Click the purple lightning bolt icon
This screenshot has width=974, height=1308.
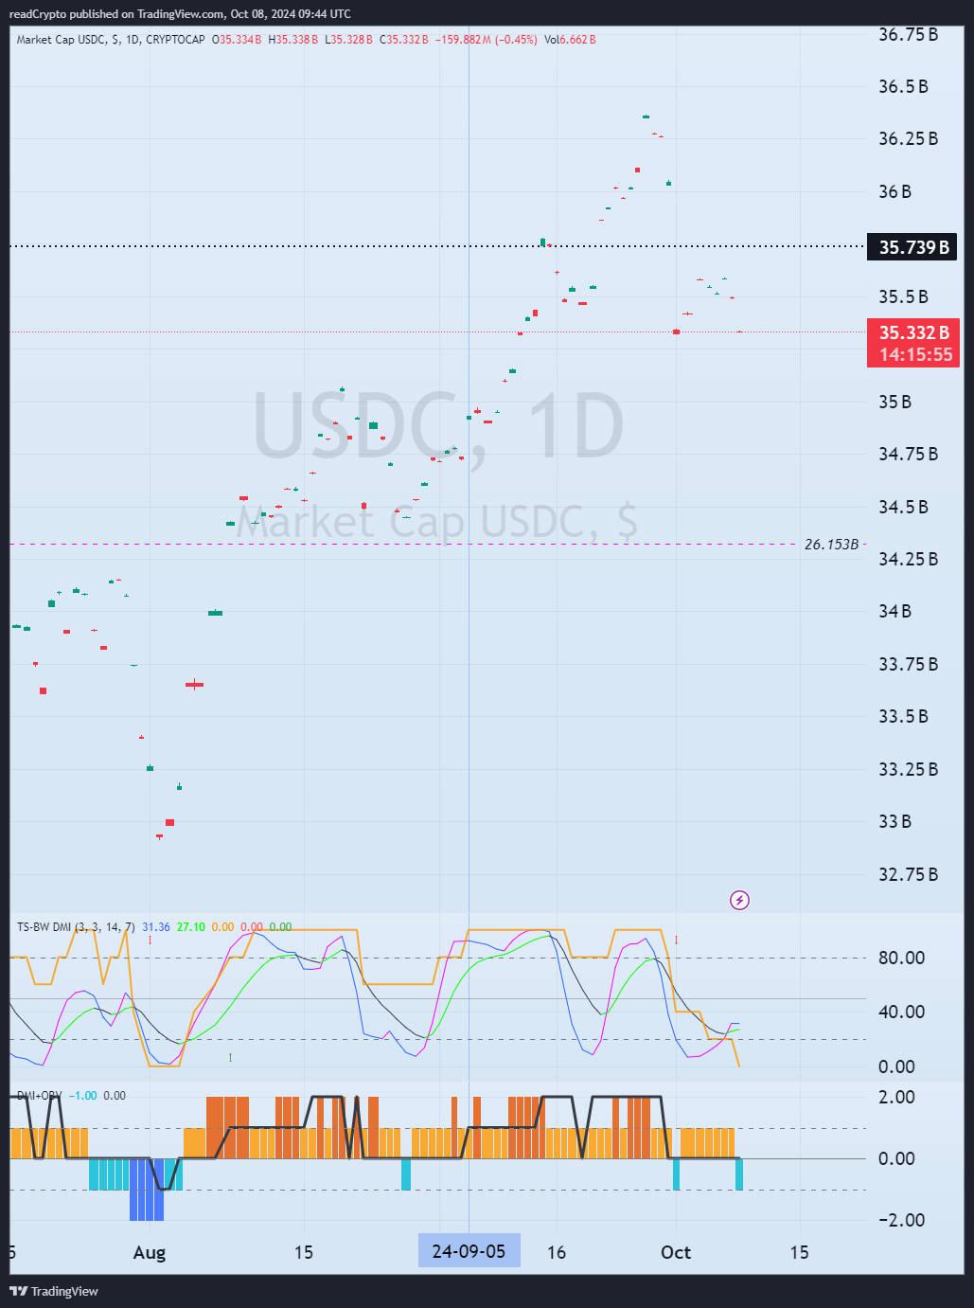pyautogui.click(x=740, y=900)
